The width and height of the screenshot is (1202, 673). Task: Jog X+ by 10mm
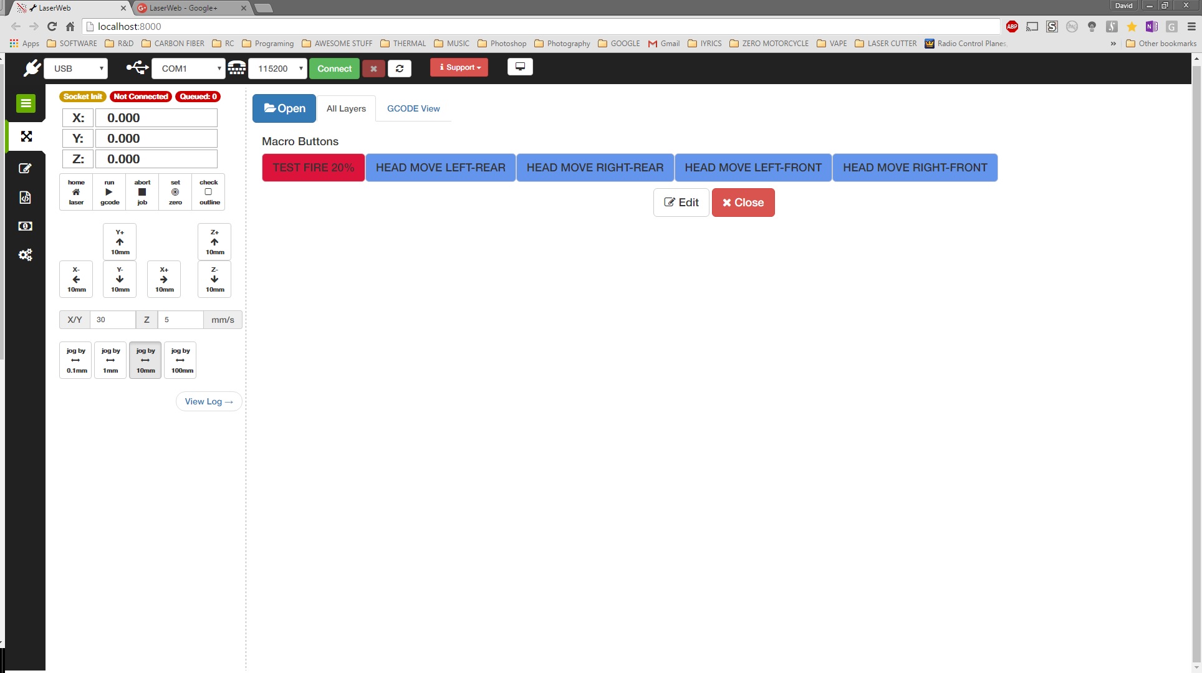(164, 279)
